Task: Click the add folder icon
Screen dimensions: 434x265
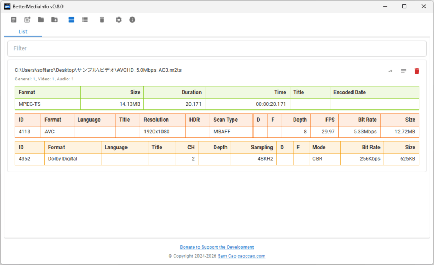Action: [x=55, y=20]
